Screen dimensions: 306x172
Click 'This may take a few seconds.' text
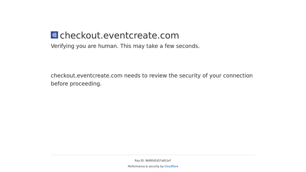[x=160, y=46]
